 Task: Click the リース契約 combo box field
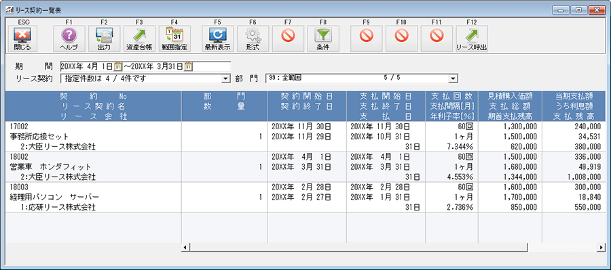point(145,79)
